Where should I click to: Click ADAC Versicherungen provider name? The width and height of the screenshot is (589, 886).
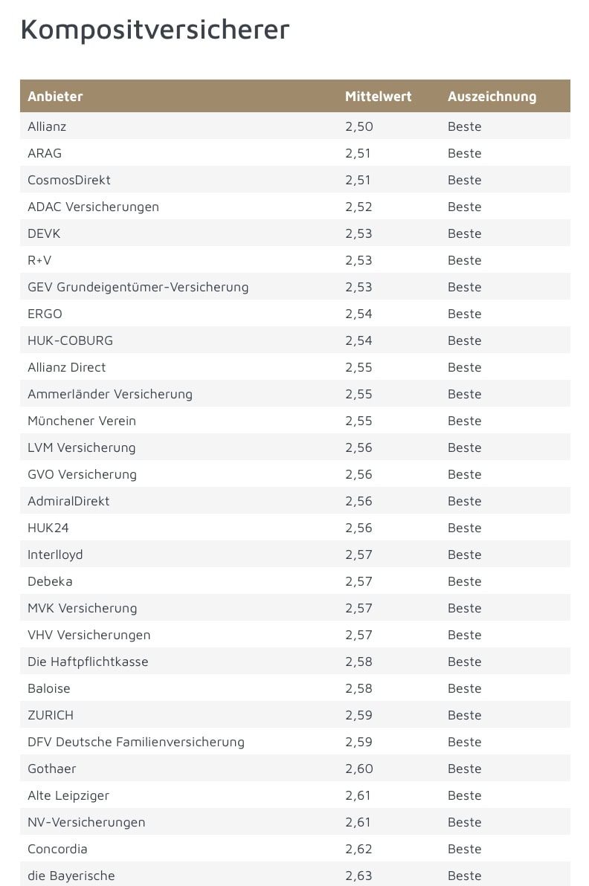click(x=93, y=207)
